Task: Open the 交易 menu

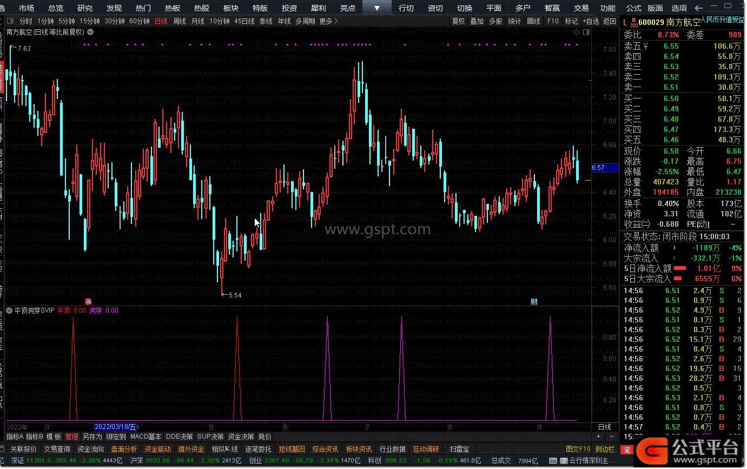Action: coord(581,8)
